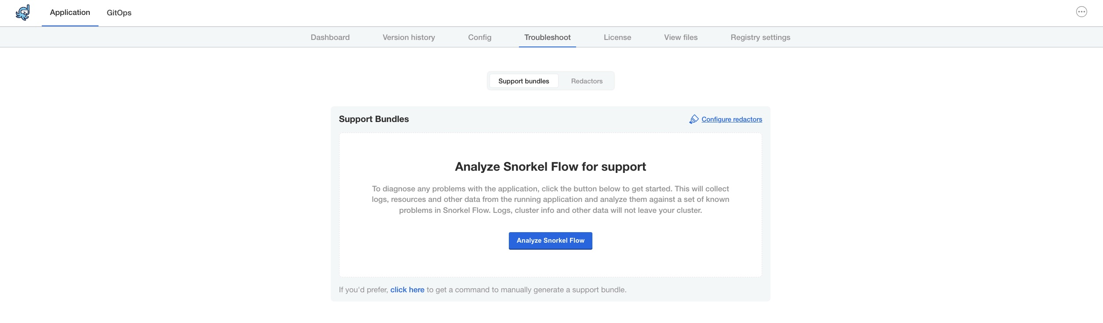The width and height of the screenshot is (1103, 323).
Task: Go to the Dashboard tab
Action: (330, 37)
